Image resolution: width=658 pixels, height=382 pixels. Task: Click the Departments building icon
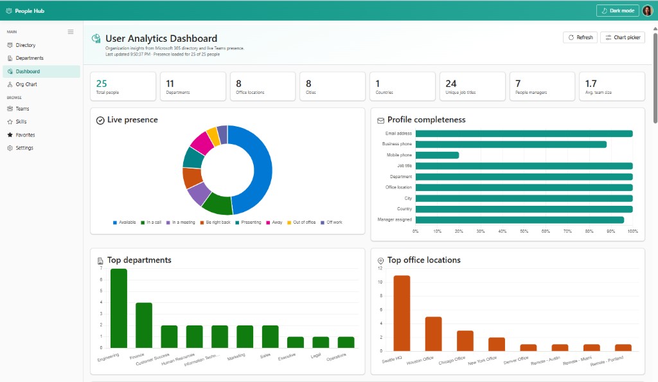point(10,58)
